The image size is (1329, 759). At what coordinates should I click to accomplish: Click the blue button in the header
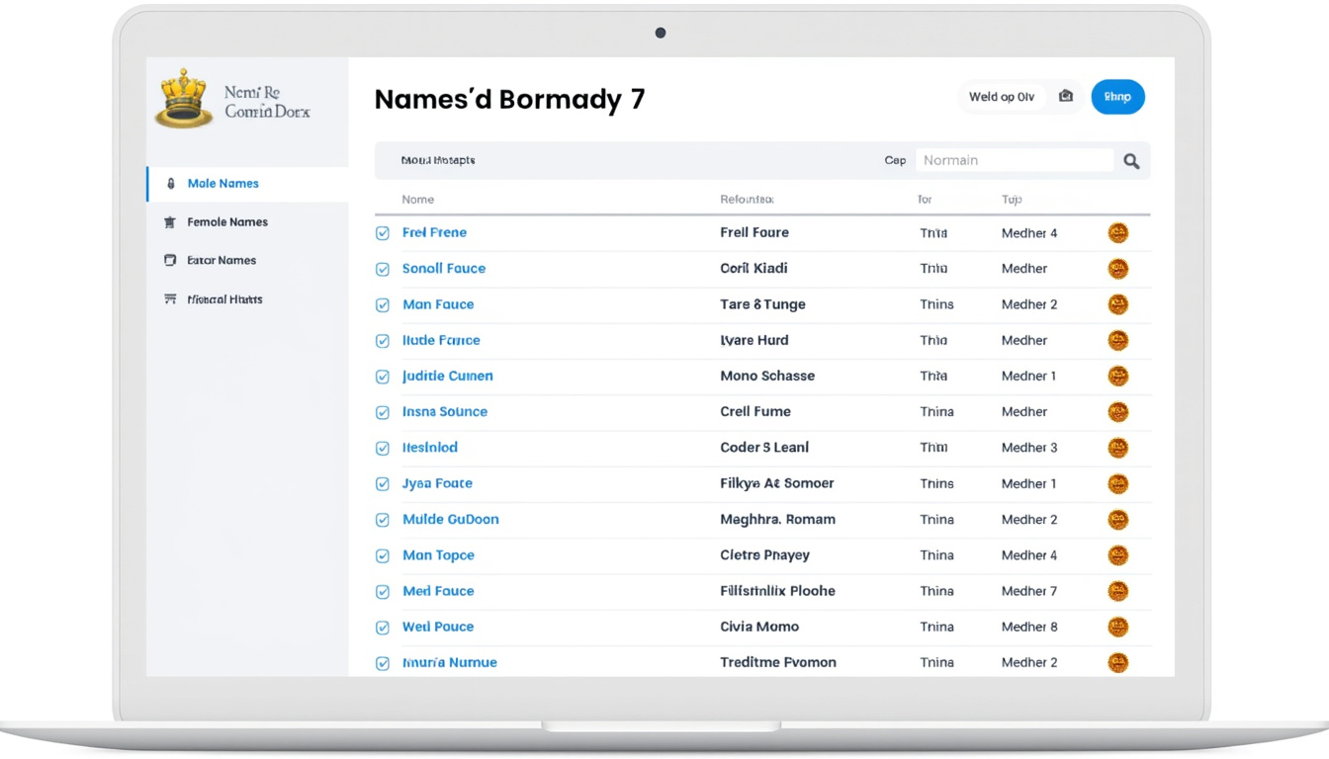[x=1117, y=97]
